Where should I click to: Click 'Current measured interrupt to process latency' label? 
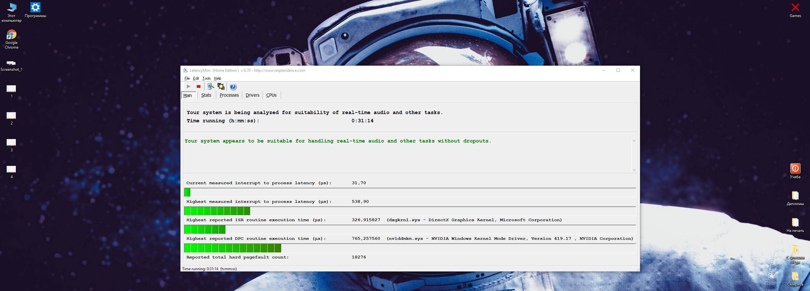pos(259,183)
